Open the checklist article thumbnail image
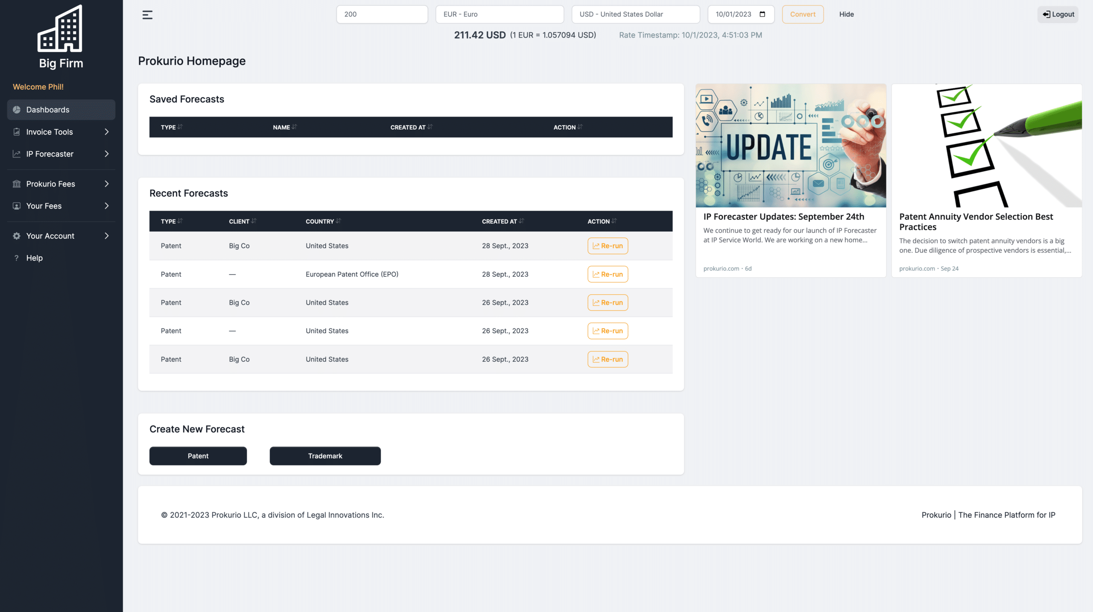1093x612 pixels. coord(987,146)
